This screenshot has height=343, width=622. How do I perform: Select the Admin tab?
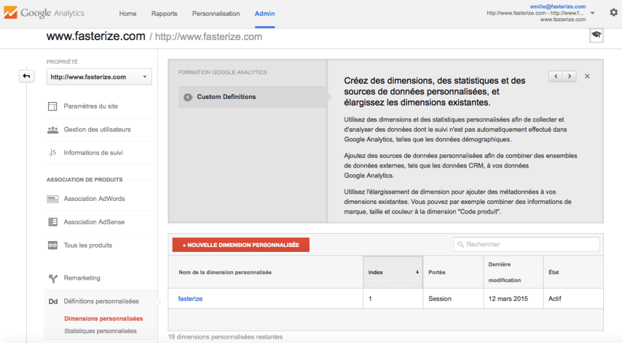tap(265, 13)
